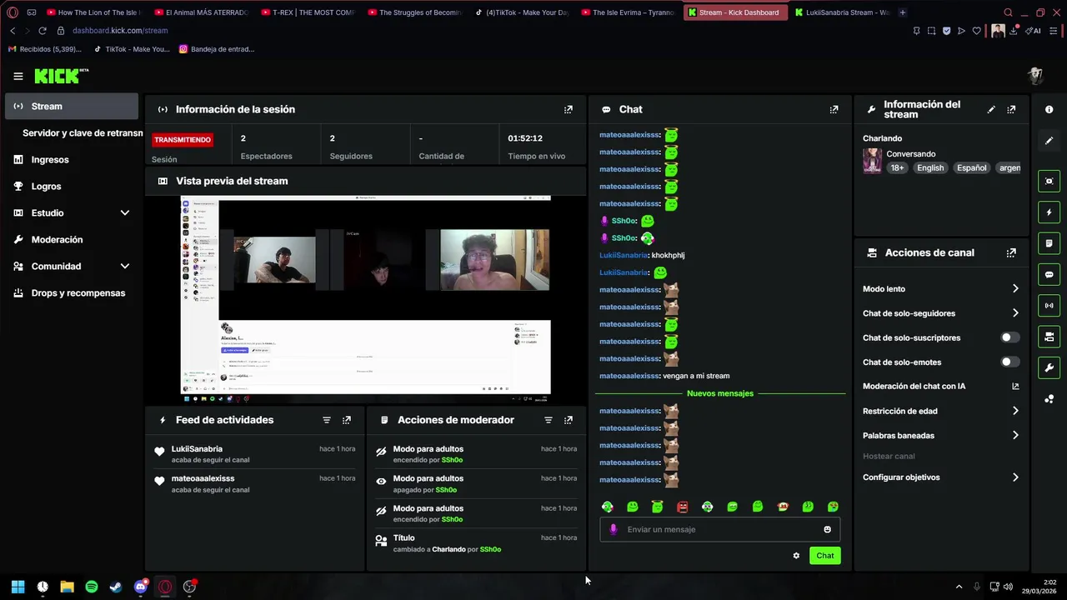Send message with the green Chat button
Image resolution: width=1067 pixels, height=600 pixels.
pos(824,556)
